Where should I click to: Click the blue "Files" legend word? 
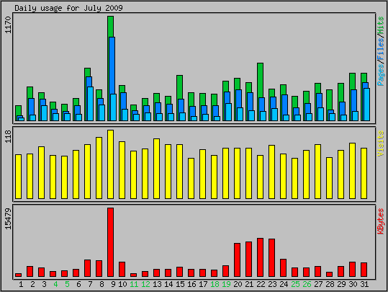tap(381, 49)
